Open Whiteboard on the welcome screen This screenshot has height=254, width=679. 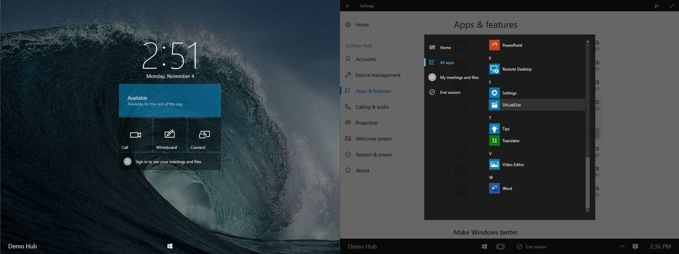pos(170,135)
